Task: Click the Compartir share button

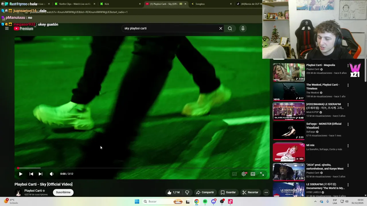Action: [205, 192]
